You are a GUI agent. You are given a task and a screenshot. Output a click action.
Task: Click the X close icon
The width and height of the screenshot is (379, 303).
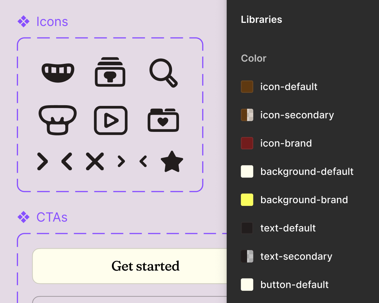click(94, 161)
